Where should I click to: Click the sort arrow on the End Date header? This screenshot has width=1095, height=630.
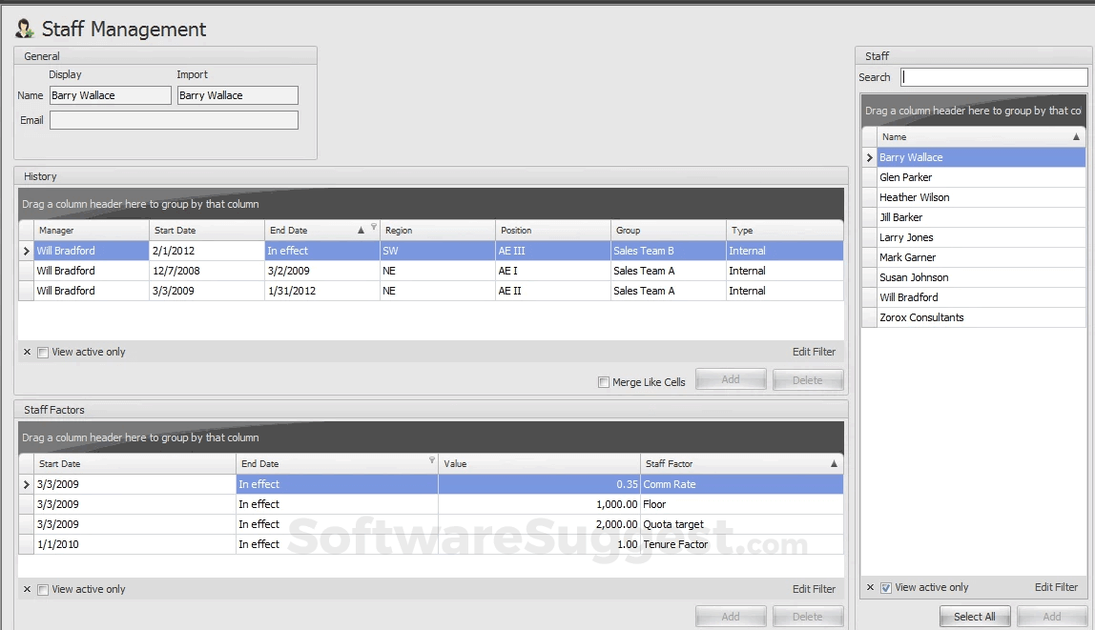point(361,230)
